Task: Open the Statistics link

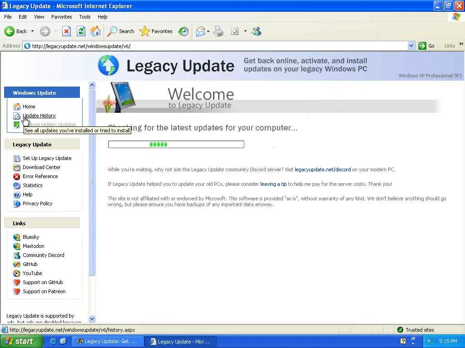Action: (x=33, y=185)
